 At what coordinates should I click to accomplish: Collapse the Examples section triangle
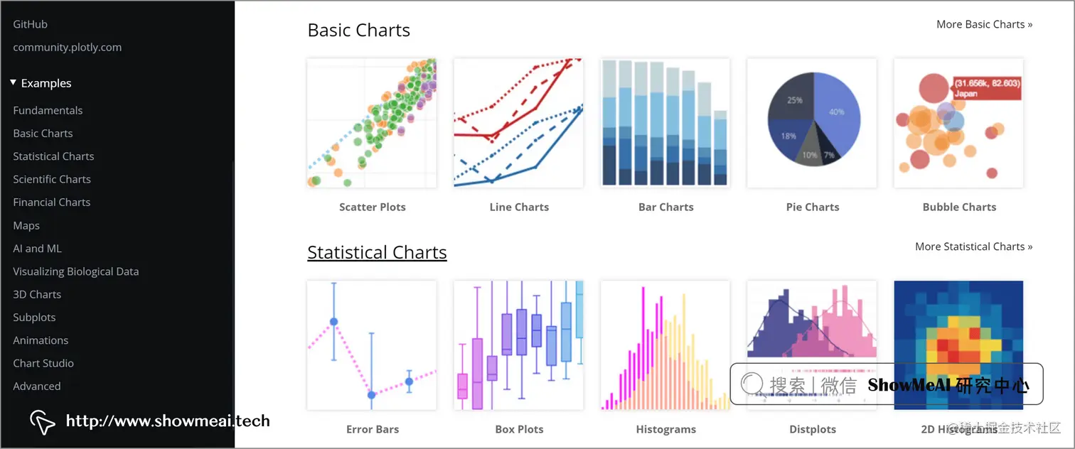click(14, 83)
